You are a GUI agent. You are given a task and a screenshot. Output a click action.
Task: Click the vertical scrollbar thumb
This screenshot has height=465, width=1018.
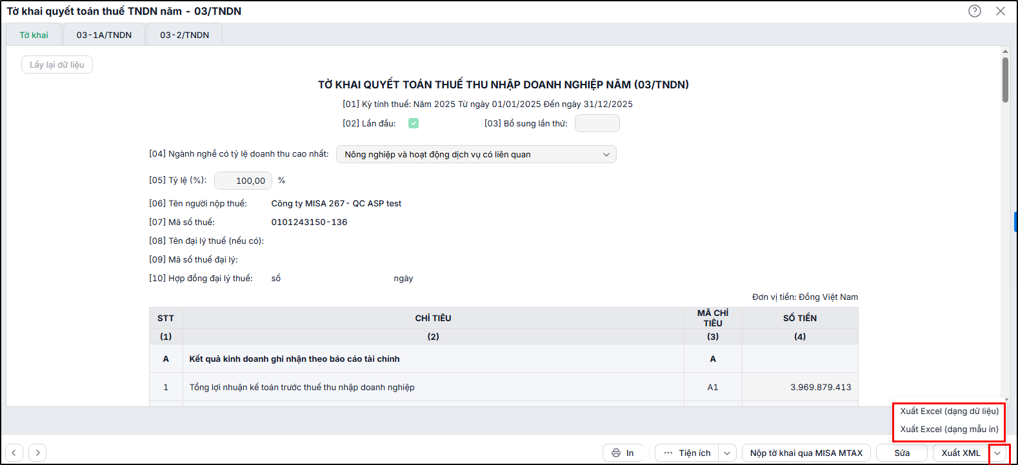[1005, 80]
